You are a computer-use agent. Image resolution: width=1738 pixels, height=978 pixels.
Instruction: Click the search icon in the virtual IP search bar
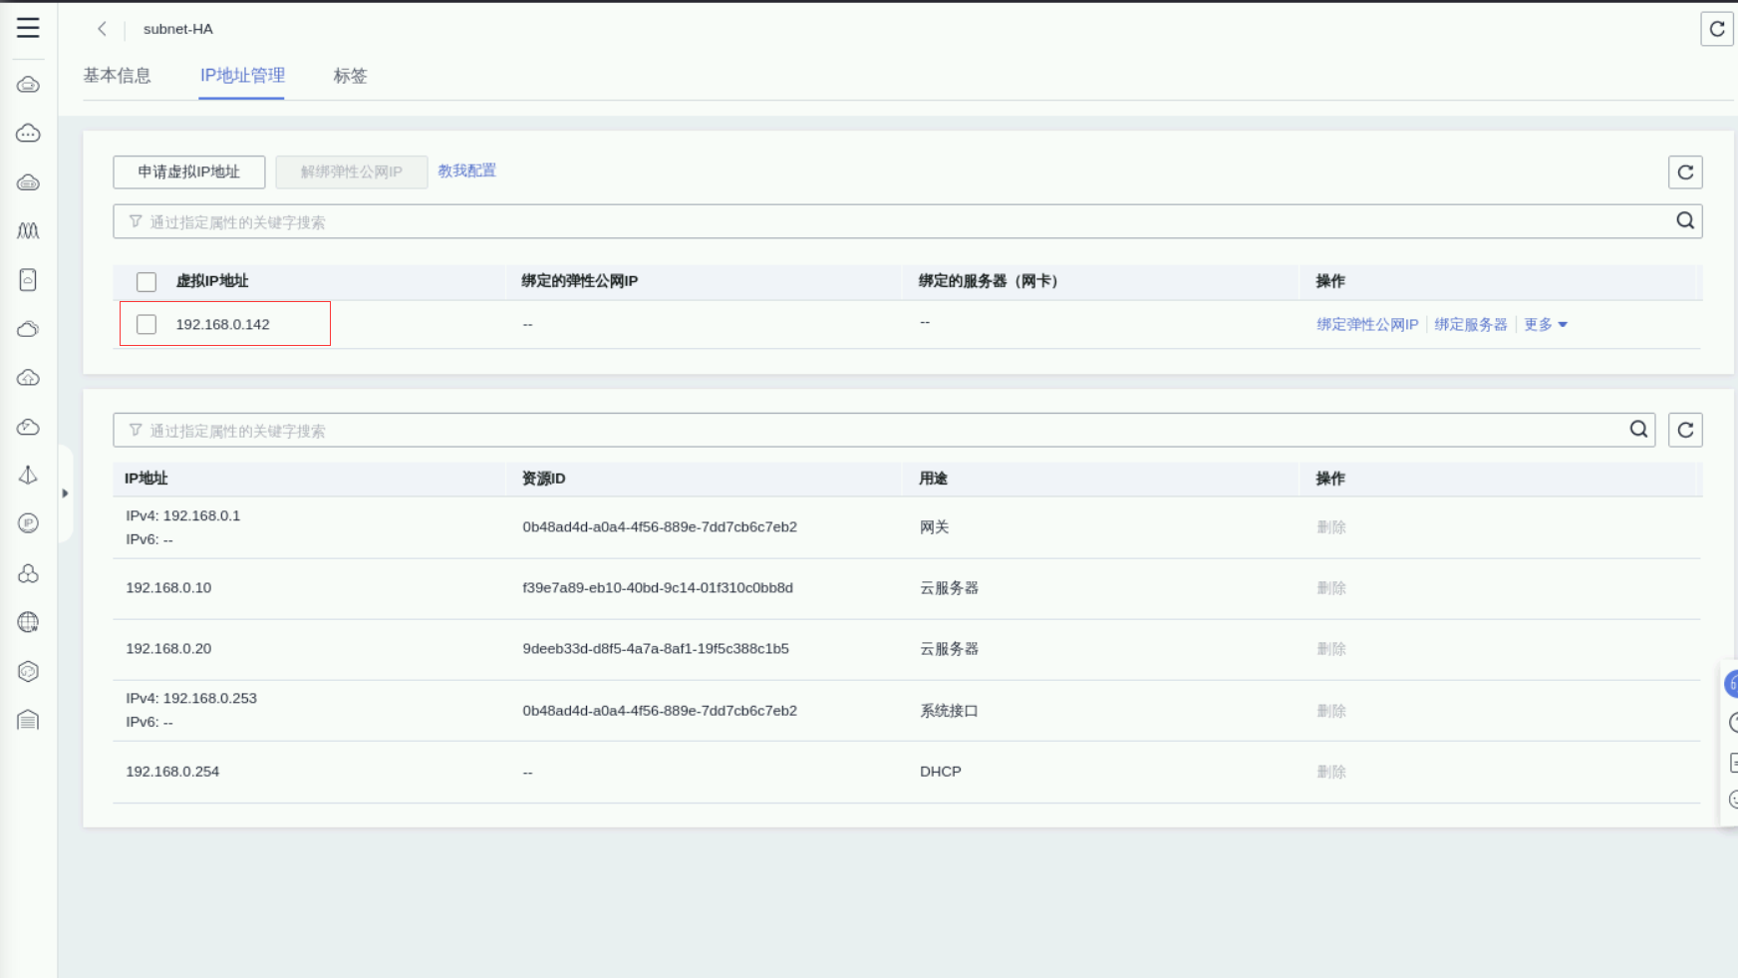point(1685,221)
